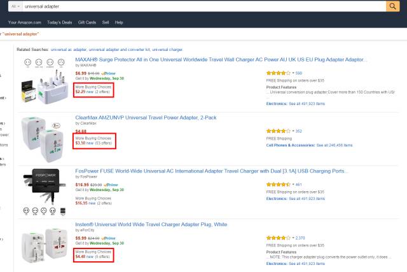This screenshot has height=272, width=407.
Task: Open the ClearMax AMZUNVP Travel Power Adapter title
Action: pyautogui.click(x=146, y=118)
